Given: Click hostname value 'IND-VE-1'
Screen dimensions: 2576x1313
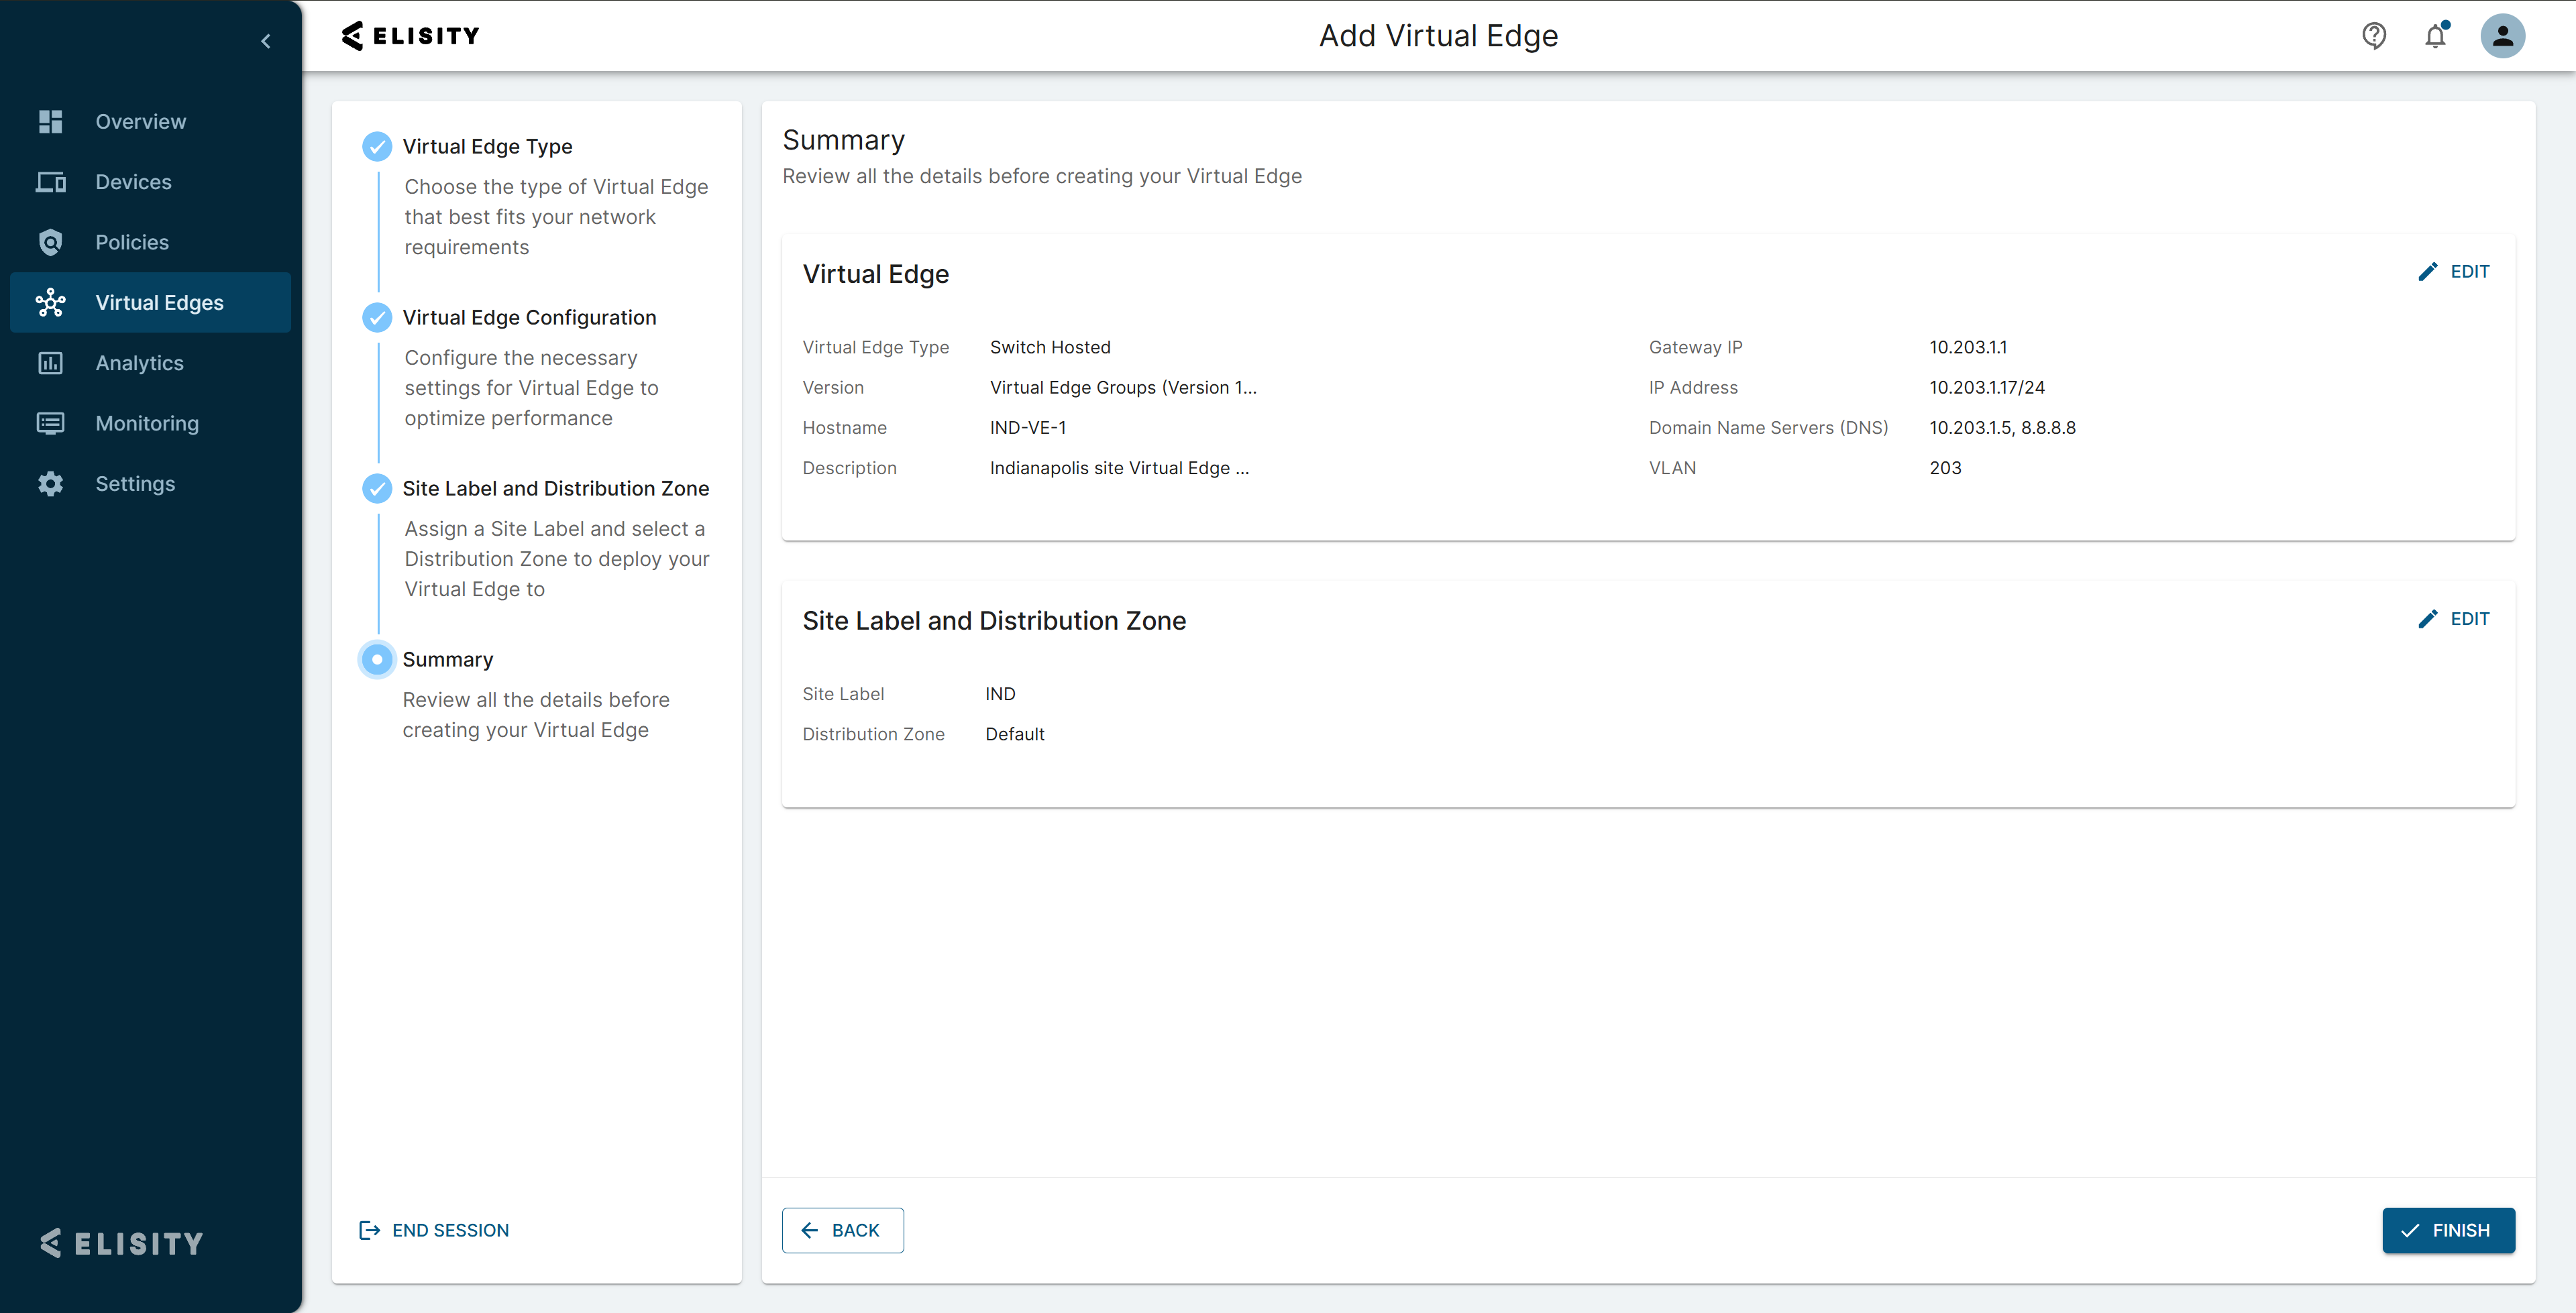Looking at the screenshot, I should pyautogui.click(x=1028, y=427).
